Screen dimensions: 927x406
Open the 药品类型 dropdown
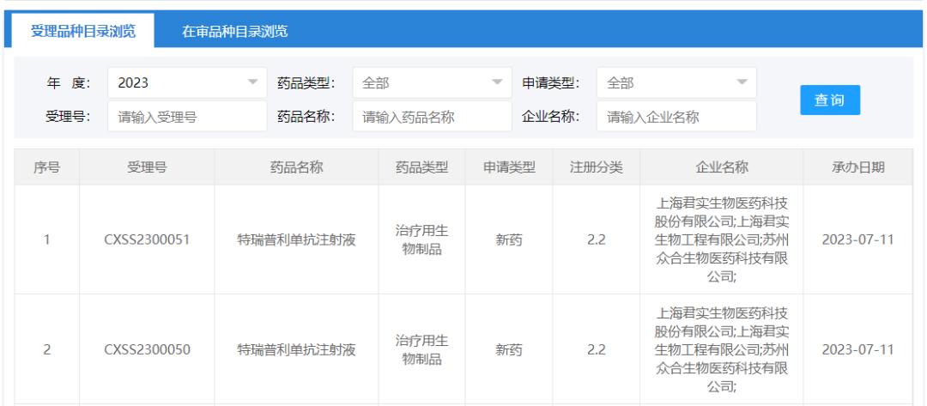click(x=432, y=82)
